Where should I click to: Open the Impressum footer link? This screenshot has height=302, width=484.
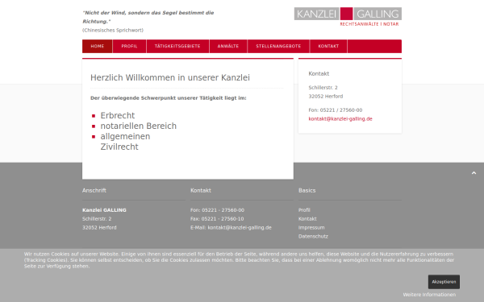pyautogui.click(x=311, y=228)
